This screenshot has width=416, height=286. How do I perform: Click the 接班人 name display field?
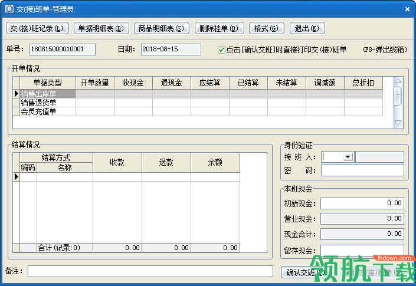pos(379,157)
